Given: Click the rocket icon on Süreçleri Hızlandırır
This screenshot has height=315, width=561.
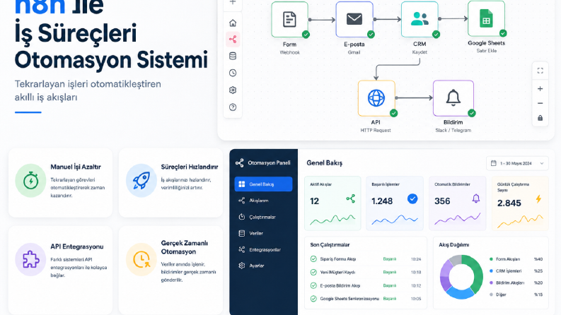Looking at the screenshot, I should (x=141, y=181).
